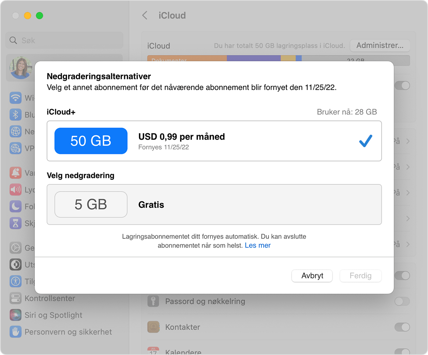Image resolution: width=428 pixels, height=355 pixels.
Task: Select the bell notifications icon in sidebar
Action: pos(16,173)
